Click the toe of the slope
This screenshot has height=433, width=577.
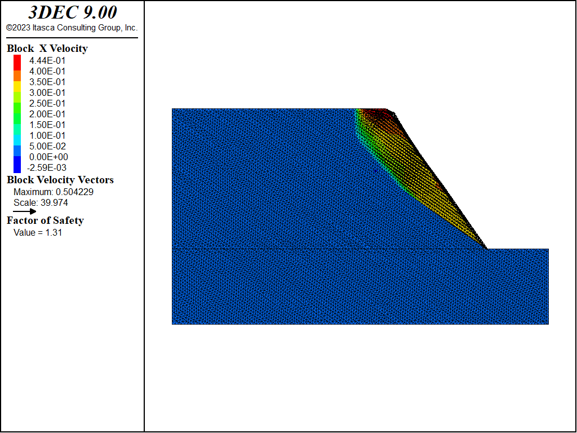[486, 248]
